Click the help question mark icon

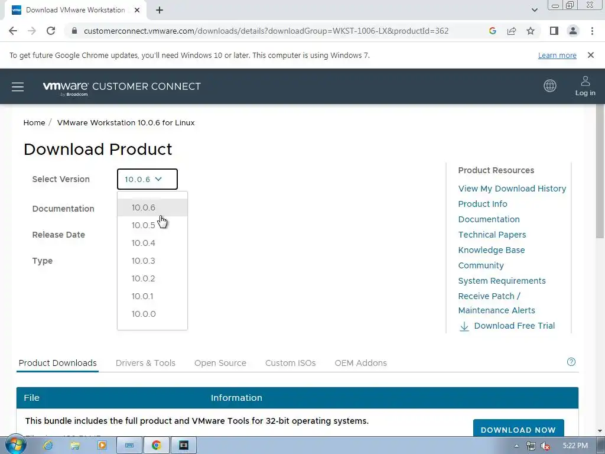click(571, 362)
